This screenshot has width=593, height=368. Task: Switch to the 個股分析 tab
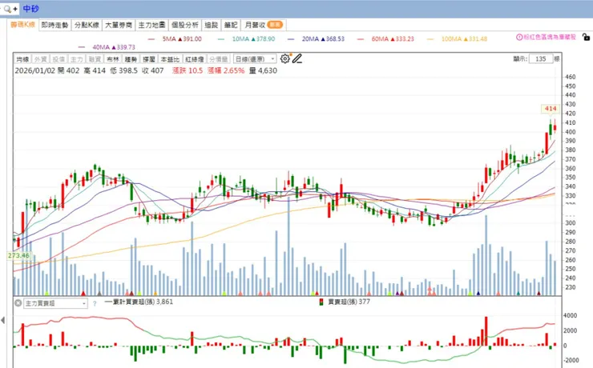[185, 25]
